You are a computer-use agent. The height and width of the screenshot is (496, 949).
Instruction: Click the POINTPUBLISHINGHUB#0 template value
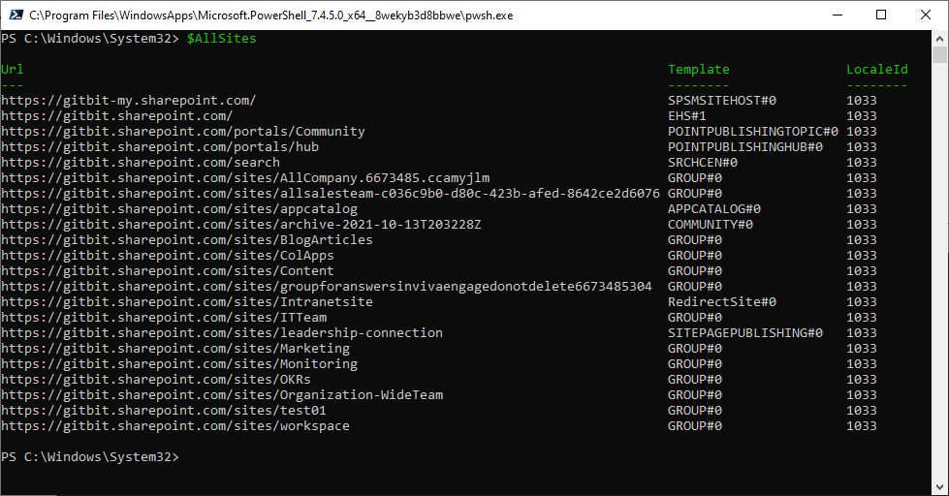(745, 147)
